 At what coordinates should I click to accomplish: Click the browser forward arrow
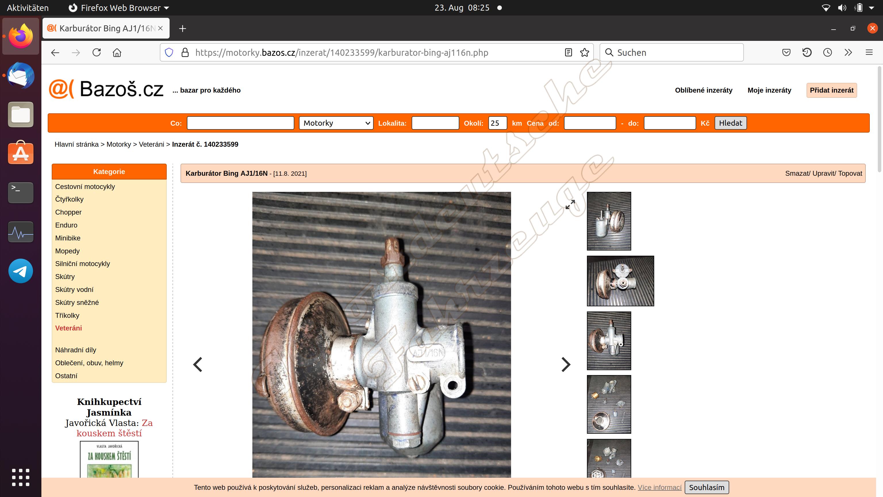click(x=76, y=52)
